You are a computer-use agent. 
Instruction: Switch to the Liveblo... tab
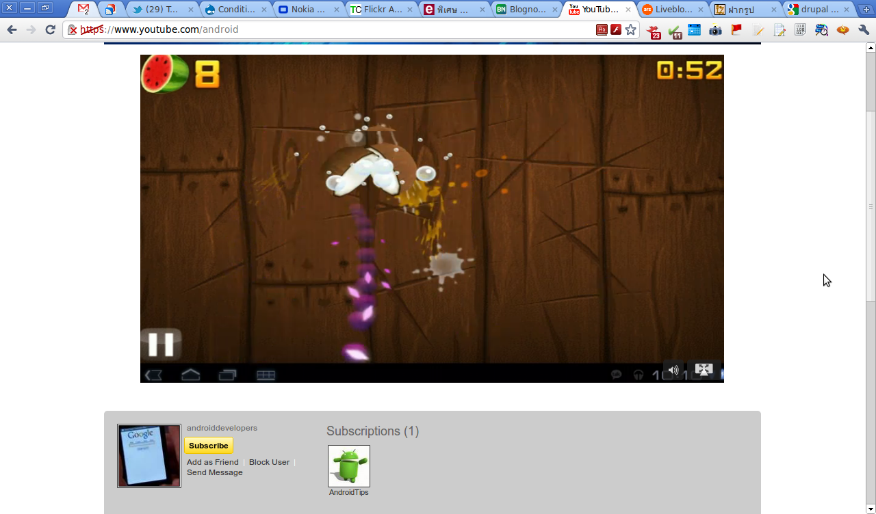point(672,10)
